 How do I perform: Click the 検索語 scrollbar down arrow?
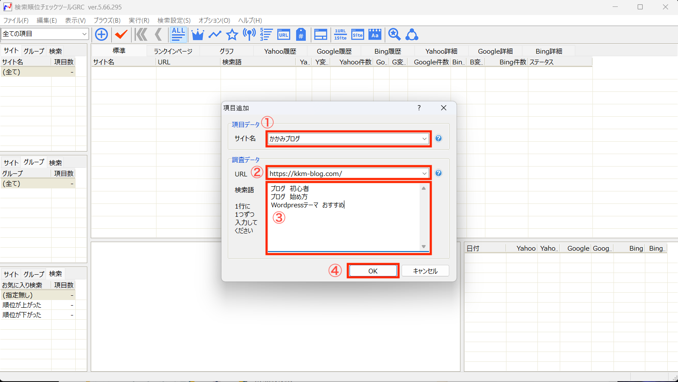423,246
